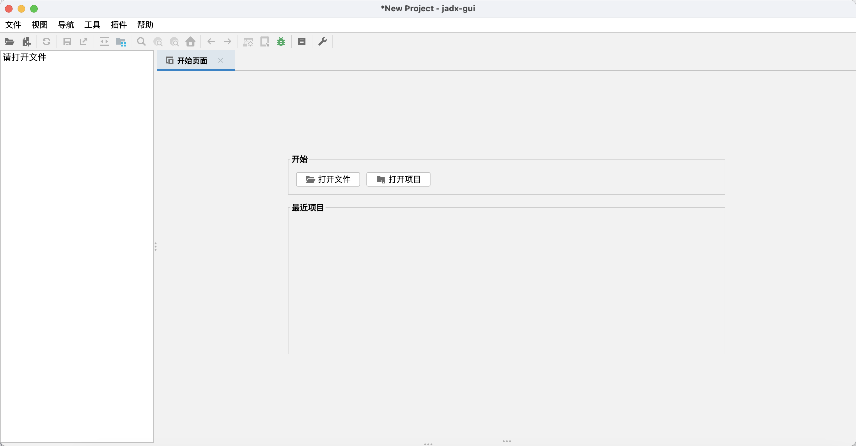Click the reload files icon

(x=47, y=42)
